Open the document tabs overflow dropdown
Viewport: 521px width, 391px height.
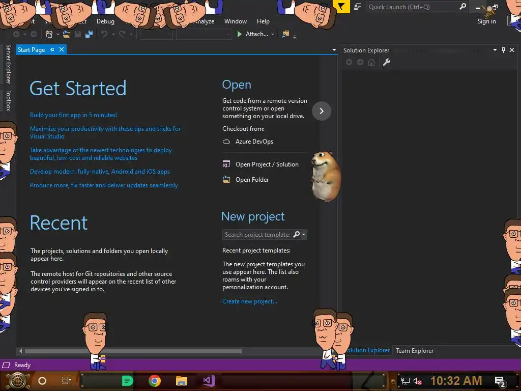[334, 50]
